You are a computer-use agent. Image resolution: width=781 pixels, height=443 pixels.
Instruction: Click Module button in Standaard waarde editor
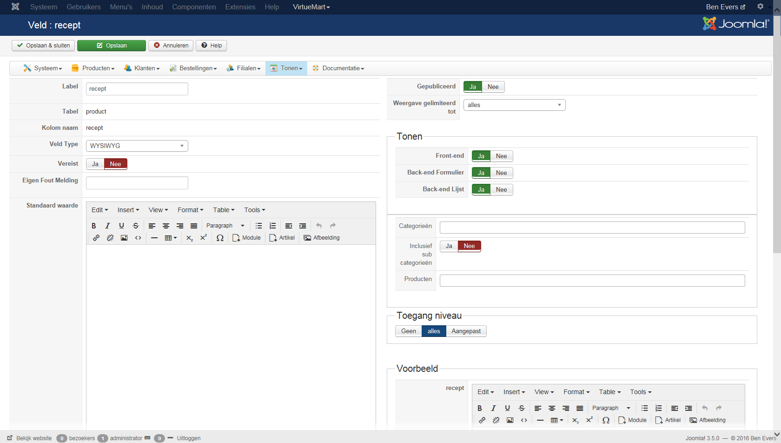coord(246,238)
